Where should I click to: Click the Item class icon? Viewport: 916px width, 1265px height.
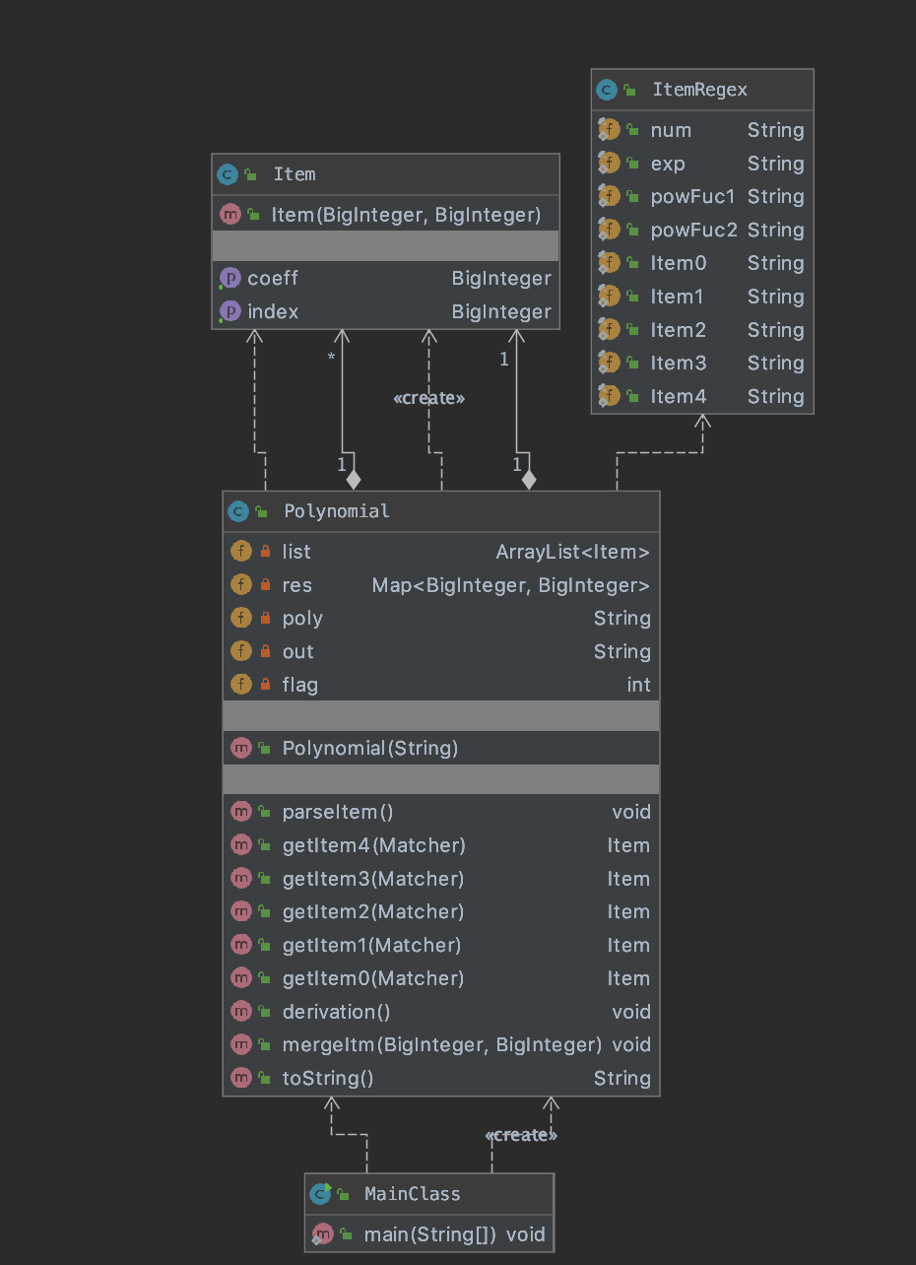(228, 174)
